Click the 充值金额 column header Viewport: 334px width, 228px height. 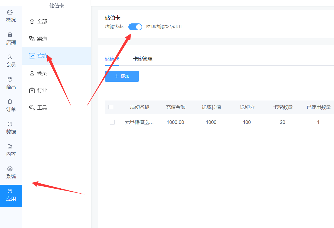[x=176, y=107]
